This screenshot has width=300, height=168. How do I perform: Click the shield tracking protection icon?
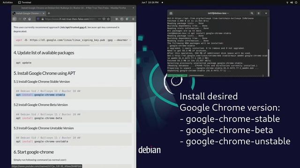coord(38,19)
